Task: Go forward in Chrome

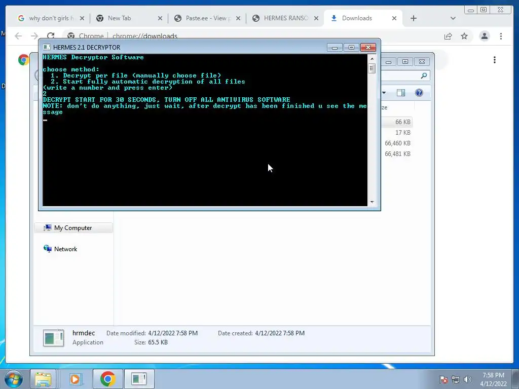Action: 34,36
